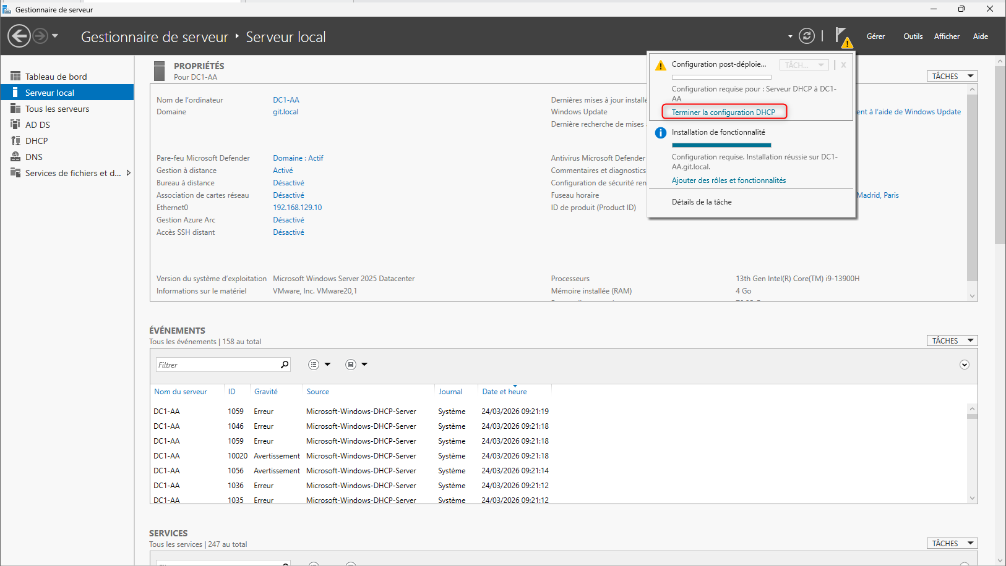The width and height of the screenshot is (1006, 566).
Task: Click Bureau à distance Désactivé link
Action: tap(288, 183)
